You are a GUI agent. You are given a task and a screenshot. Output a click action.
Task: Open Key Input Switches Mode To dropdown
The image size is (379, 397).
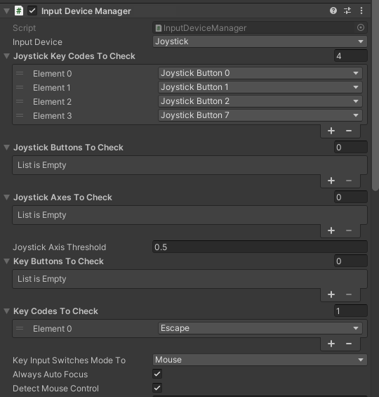[x=260, y=360]
